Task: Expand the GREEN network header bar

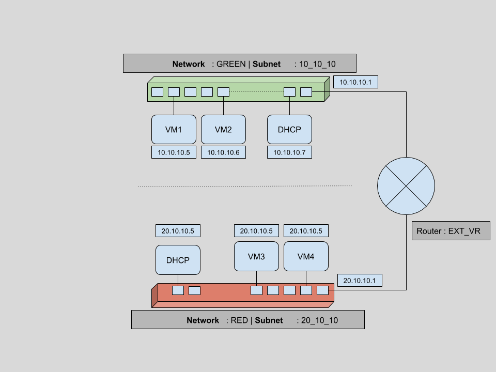Action: (x=240, y=63)
